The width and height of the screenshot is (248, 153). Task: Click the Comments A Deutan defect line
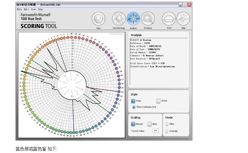[x=147, y=56]
